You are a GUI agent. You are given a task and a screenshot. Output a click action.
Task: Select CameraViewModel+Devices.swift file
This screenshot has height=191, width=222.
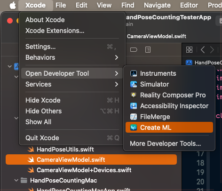point(84,170)
